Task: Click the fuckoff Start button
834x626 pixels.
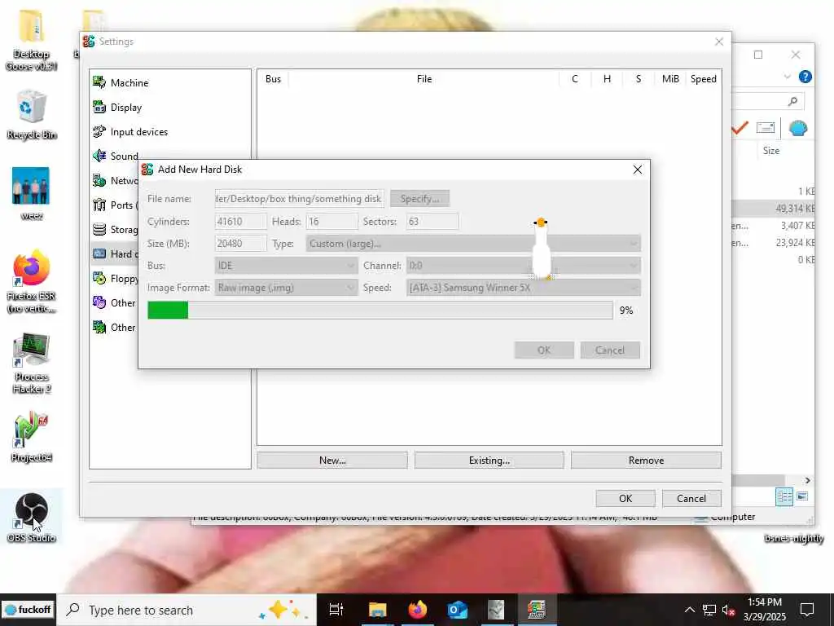Action: [28, 610]
